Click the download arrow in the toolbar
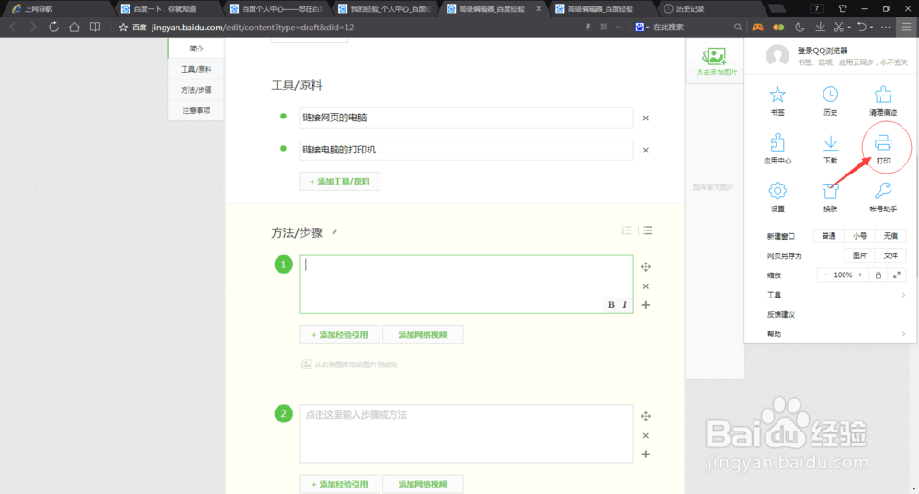This screenshot has height=494, width=919. (820, 27)
